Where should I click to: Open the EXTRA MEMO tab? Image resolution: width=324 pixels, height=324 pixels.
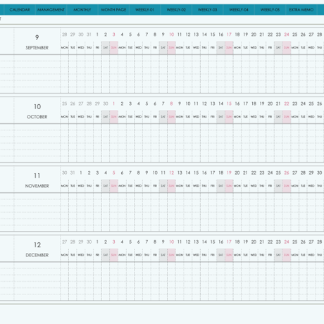301,10
